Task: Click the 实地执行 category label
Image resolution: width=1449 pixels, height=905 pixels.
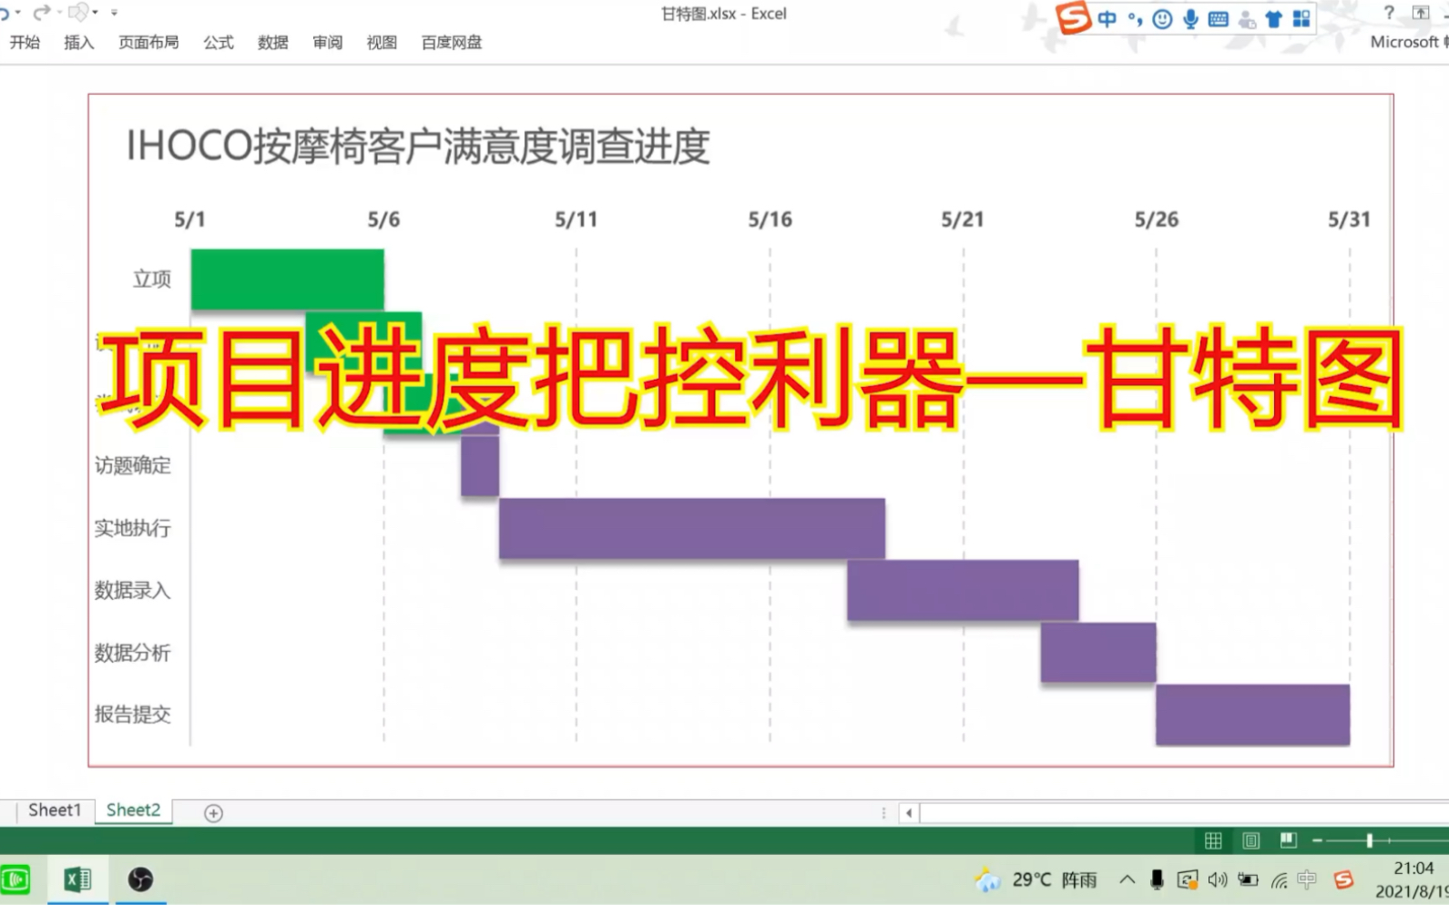Action: coord(133,528)
